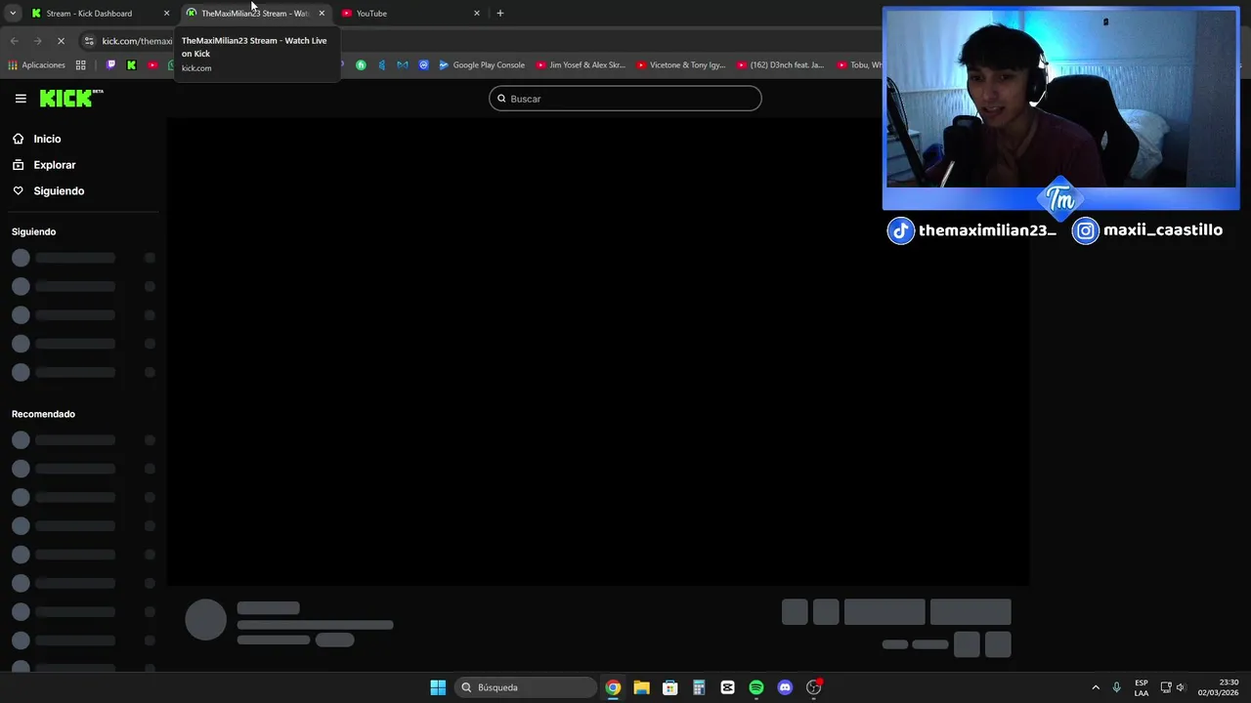Image resolution: width=1251 pixels, height=703 pixels.
Task: Click the green KICK logo
Action: point(71,98)
